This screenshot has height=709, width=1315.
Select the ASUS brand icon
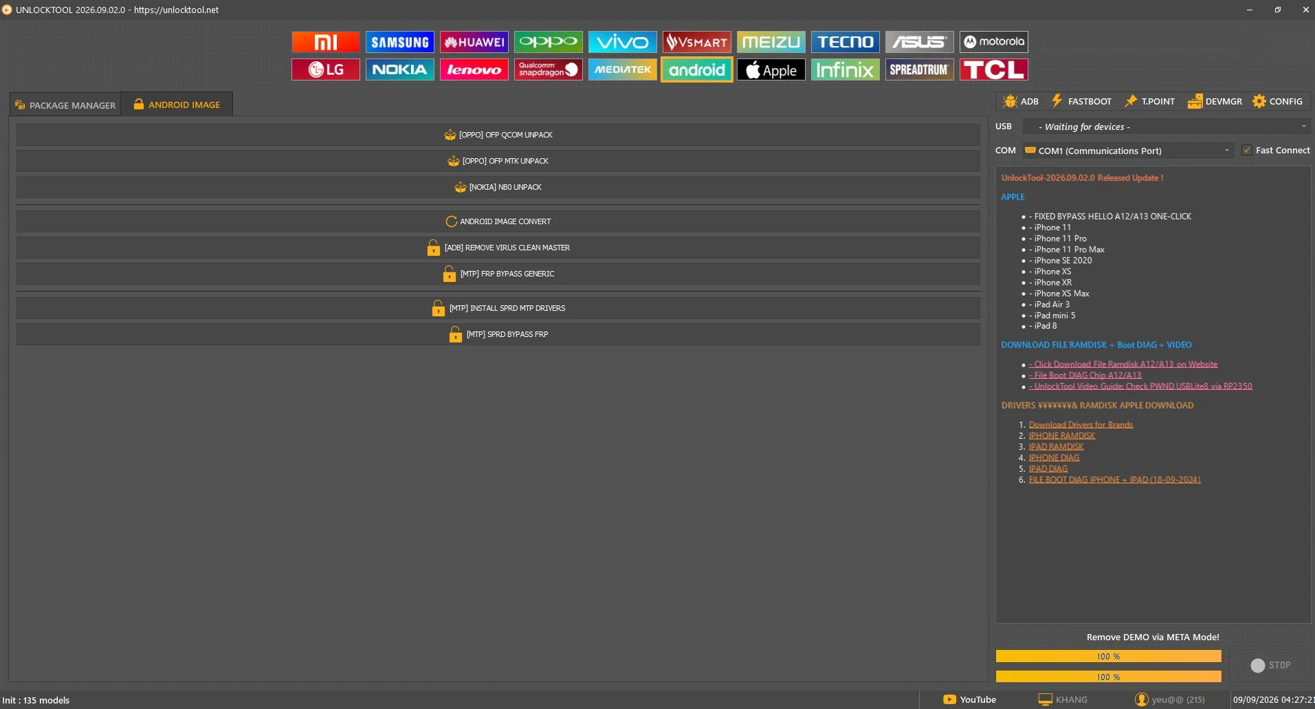(x=919, y=42)
